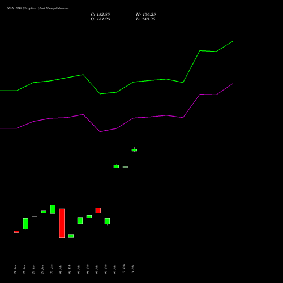
Task: Select the flat doji candle for 10 Feb
Action: coord(125,167)
